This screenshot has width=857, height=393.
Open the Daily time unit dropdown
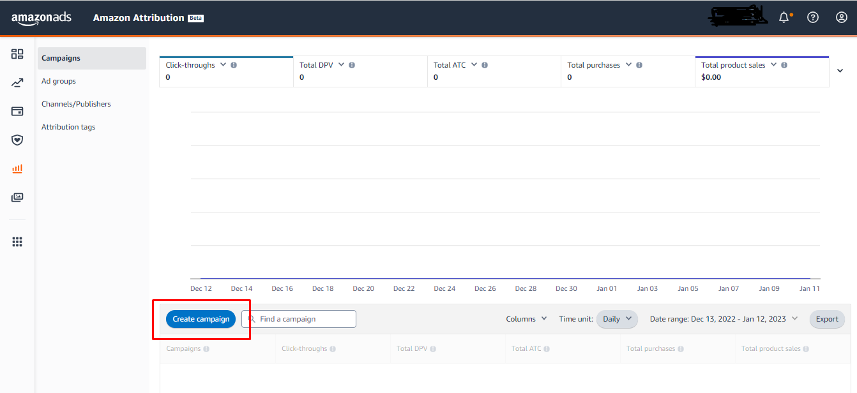tap(617, 319)
